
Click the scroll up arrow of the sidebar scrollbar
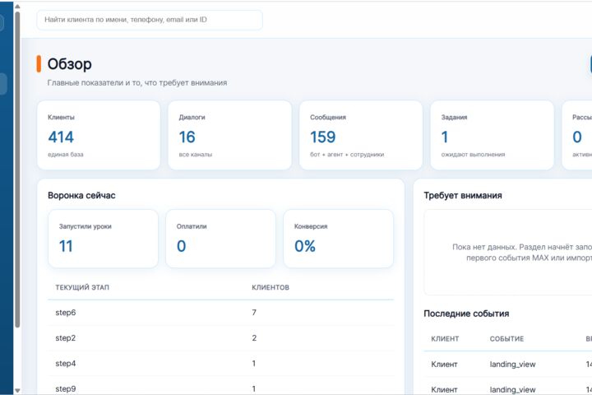(x=17, y=6)
